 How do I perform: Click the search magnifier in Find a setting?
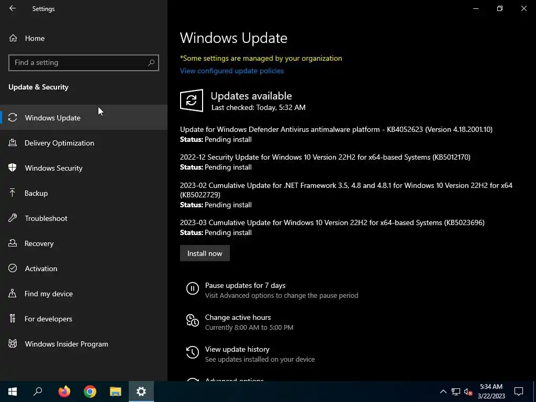click(151, 63)
